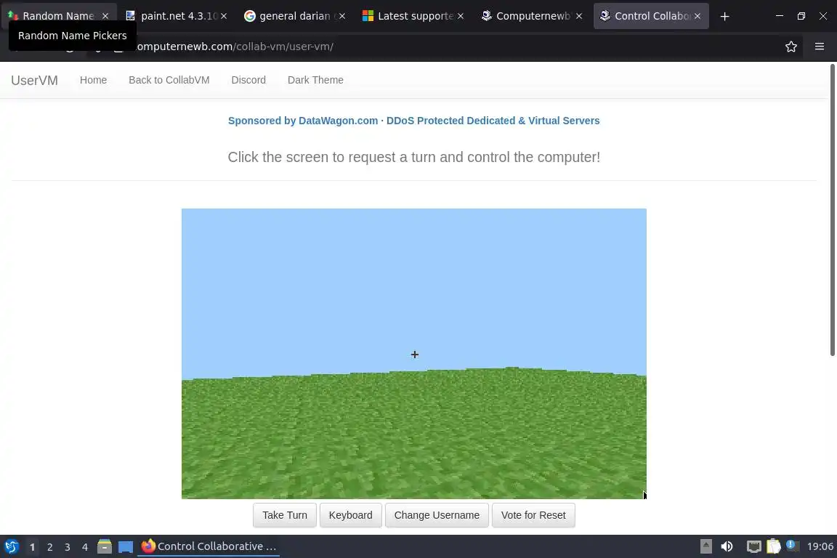Click the notification tray icon
The image size is (837, 558).
[x=792, y=546]
